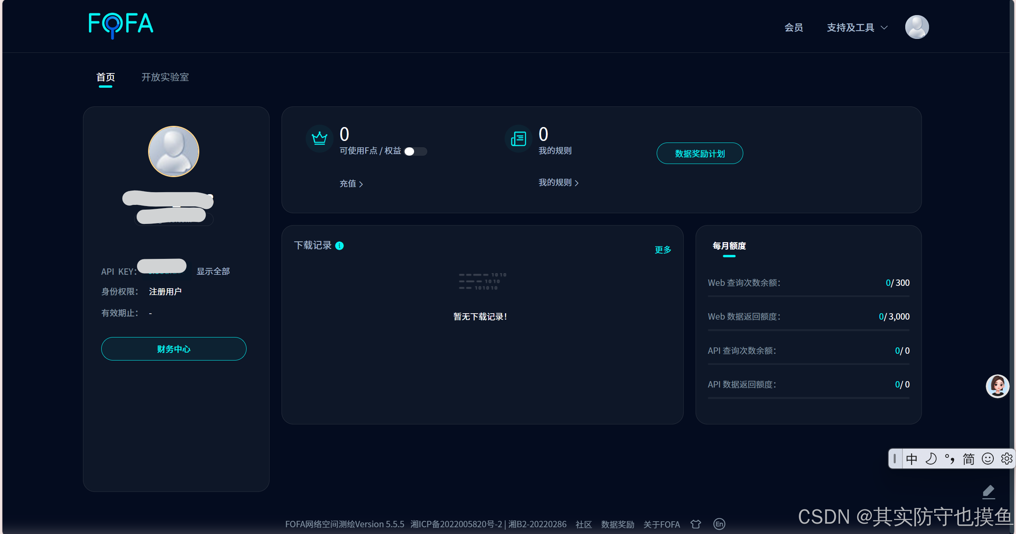Click the 0/ 300 quota value
The image size is (1016, 534).
[898, 283]
